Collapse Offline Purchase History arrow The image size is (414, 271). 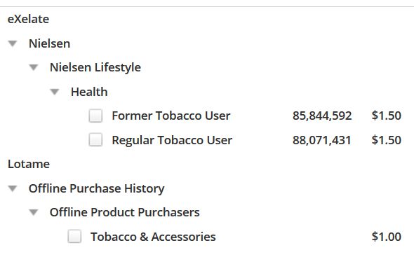13,188
